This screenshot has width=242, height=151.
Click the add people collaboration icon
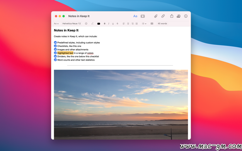click(179, 16)
